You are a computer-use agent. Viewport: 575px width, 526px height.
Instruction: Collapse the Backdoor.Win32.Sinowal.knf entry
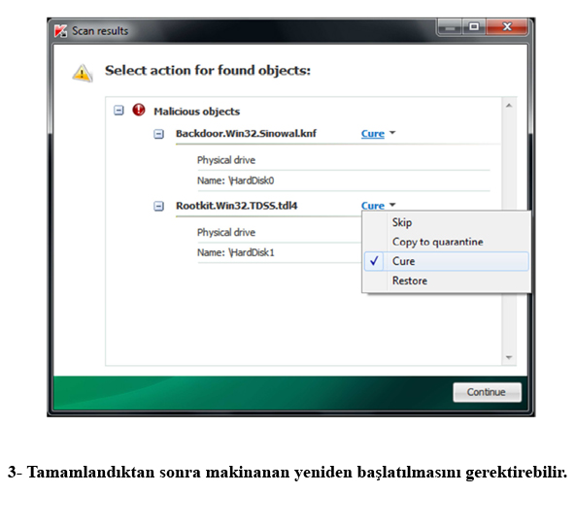pos(158,134)
